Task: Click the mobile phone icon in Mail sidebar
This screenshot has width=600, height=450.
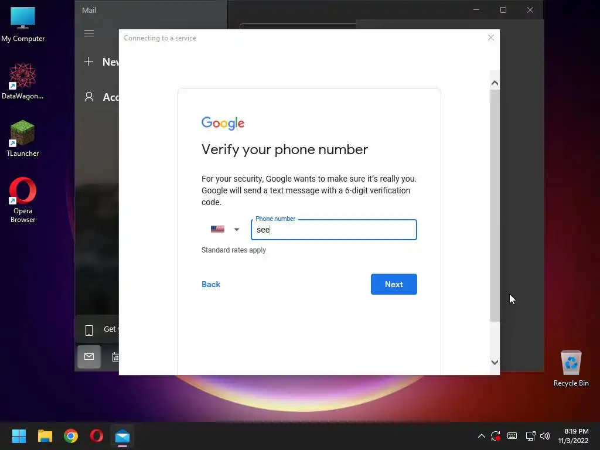Action: [89, 330]
